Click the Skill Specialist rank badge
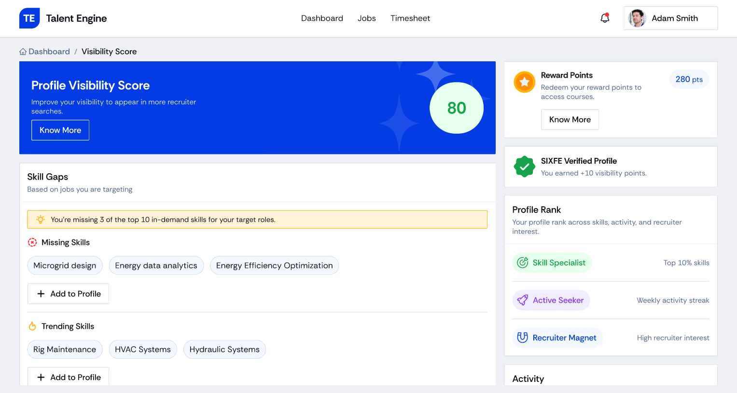The image size is (737, 393). 552,263
